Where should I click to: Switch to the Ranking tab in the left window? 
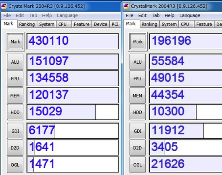point(27,24)
